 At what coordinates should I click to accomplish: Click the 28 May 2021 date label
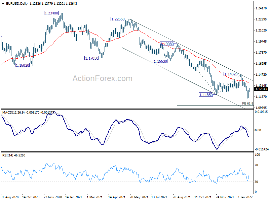click(x=139, y=197)
